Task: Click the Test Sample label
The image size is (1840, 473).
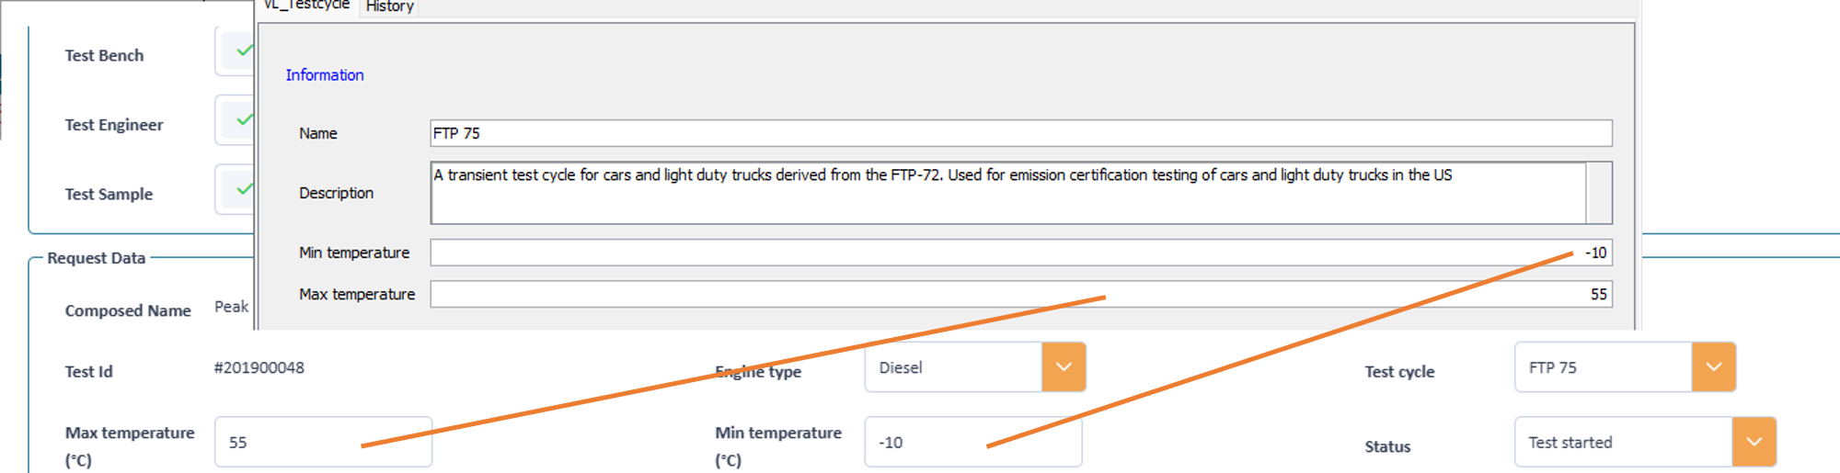Action: 109,195
